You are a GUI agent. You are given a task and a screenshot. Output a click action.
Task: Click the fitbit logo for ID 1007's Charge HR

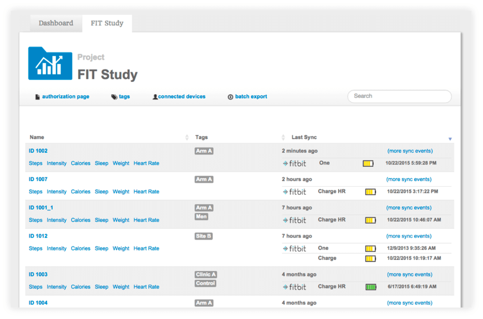click(295, 192)
